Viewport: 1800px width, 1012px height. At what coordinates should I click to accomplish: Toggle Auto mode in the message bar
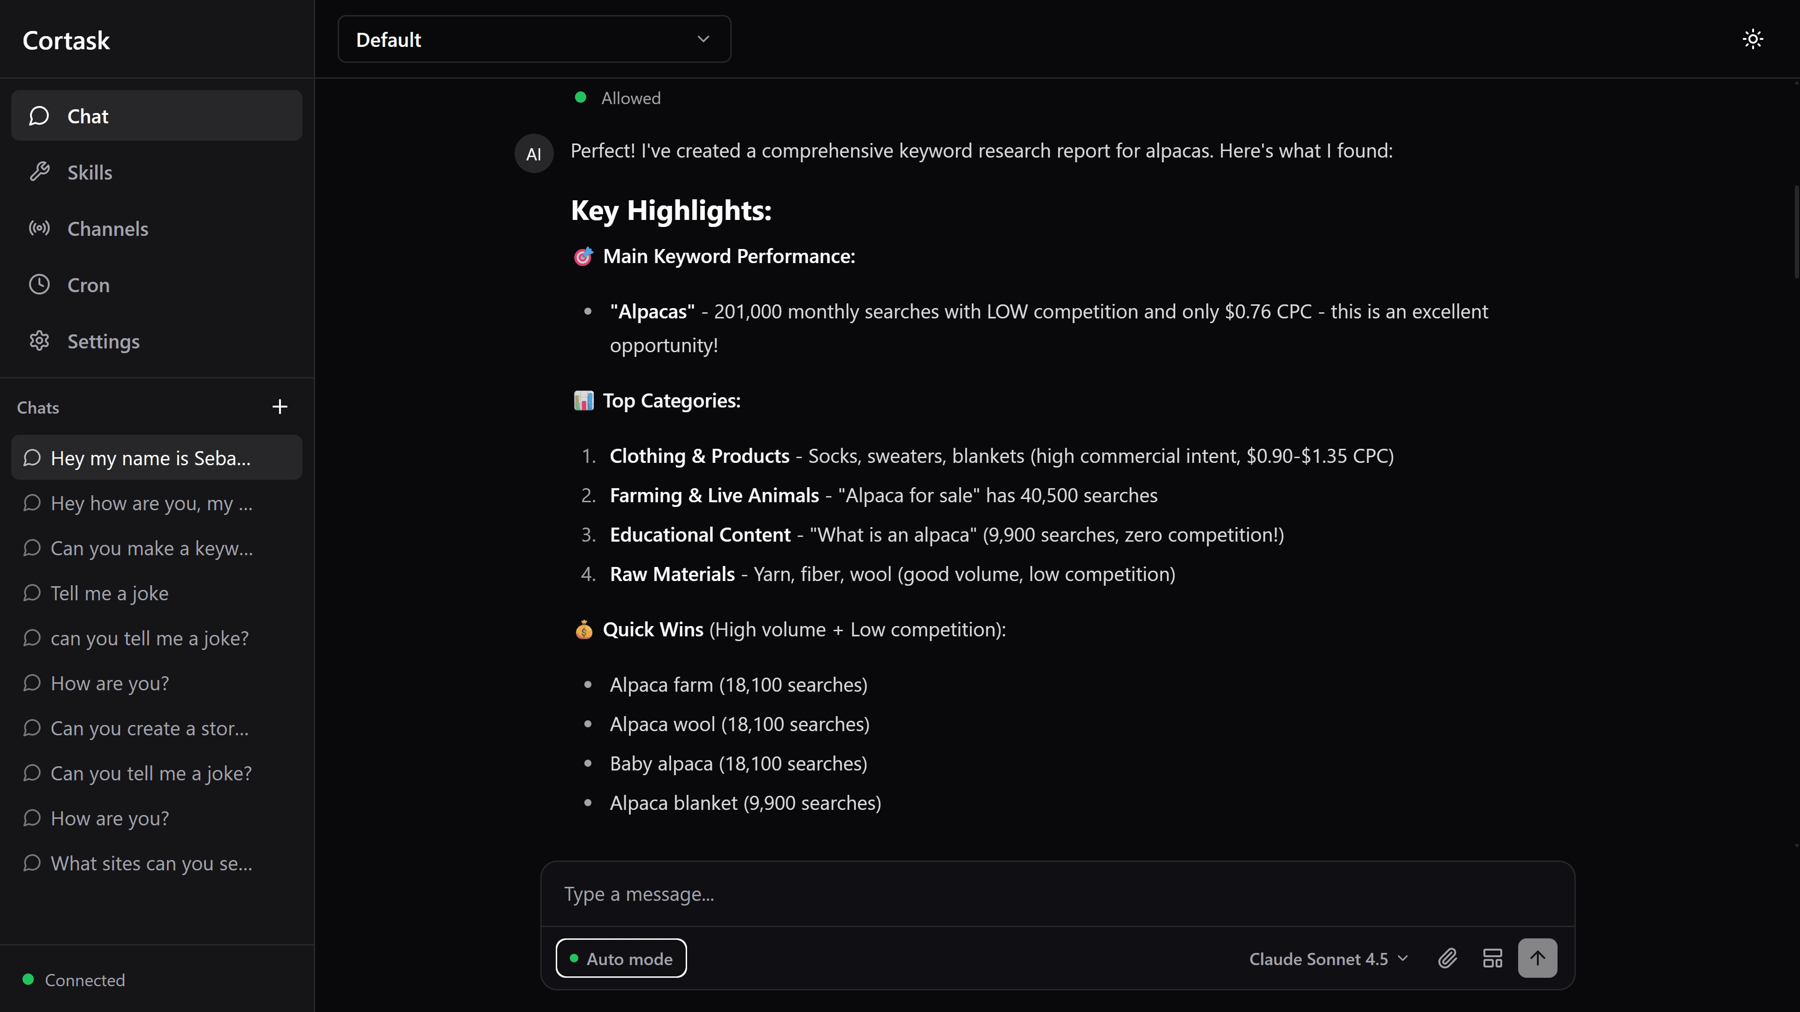tap(620, 958)
